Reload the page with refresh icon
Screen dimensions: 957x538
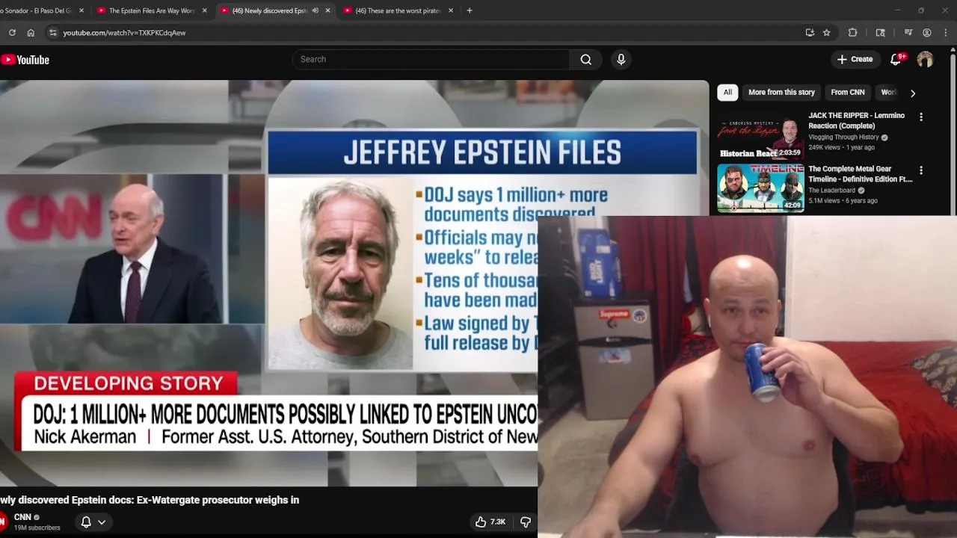(x=12, y=33)
